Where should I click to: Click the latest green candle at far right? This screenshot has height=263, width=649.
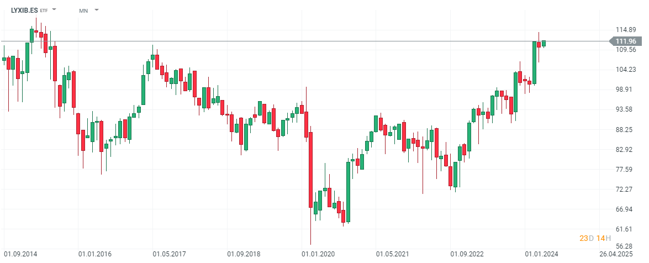[x=544, y=43]
